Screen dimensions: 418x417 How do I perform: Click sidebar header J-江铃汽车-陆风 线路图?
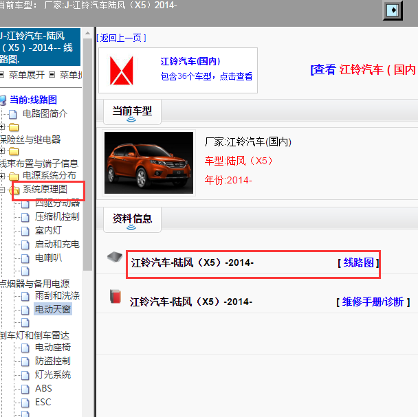(40, 47)
